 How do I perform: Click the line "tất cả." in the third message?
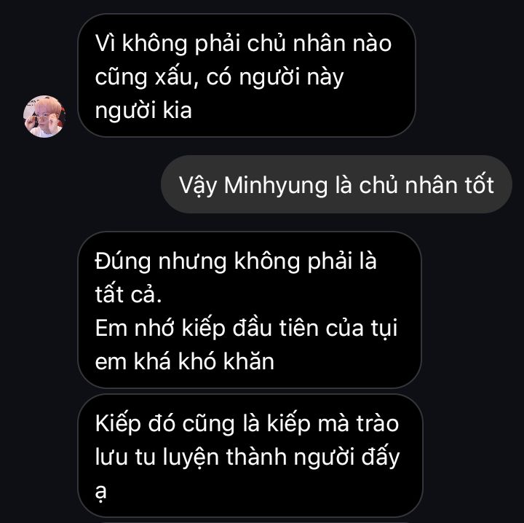128,294
